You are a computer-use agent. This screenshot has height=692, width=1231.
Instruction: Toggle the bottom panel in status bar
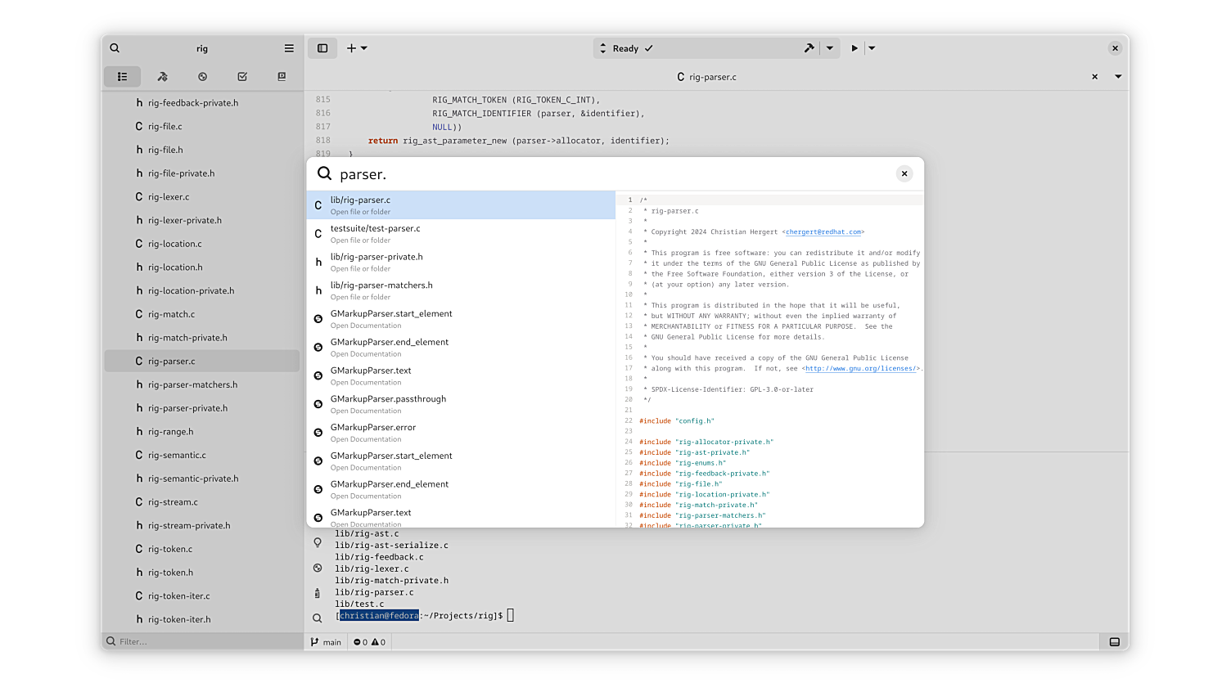tap(1114, 642)
